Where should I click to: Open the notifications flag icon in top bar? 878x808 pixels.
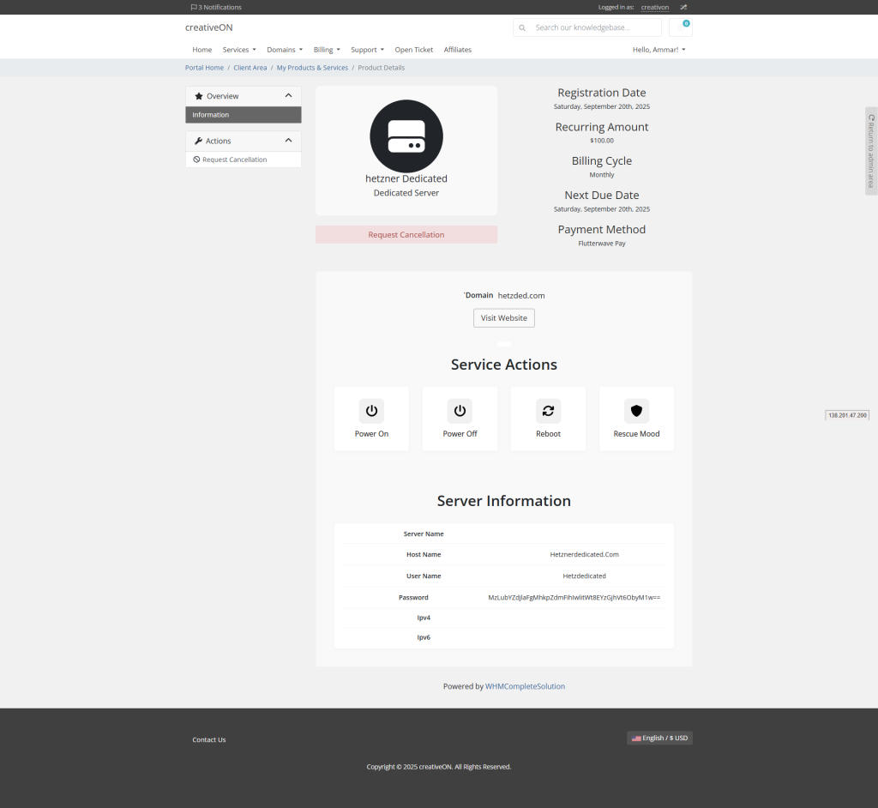pyautogui.click(x=194, y=7)
